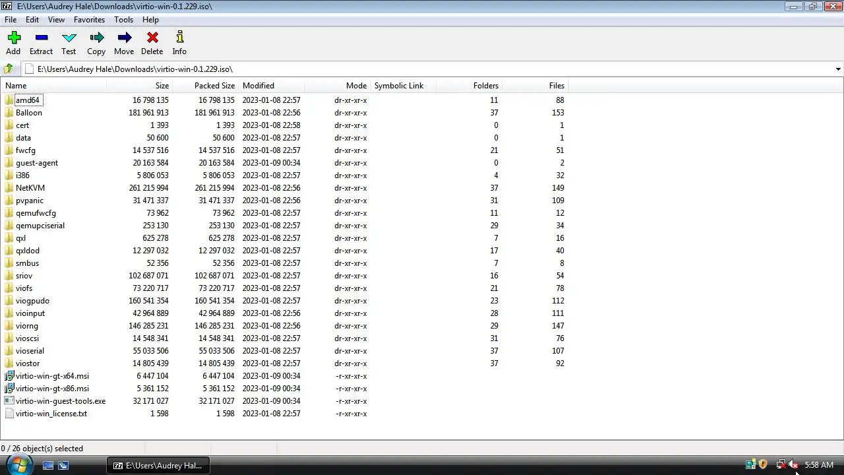The height and width of the screenshot is (475, 844).
Task: Select the Balloon folder icon
Action: coord(9,113)
